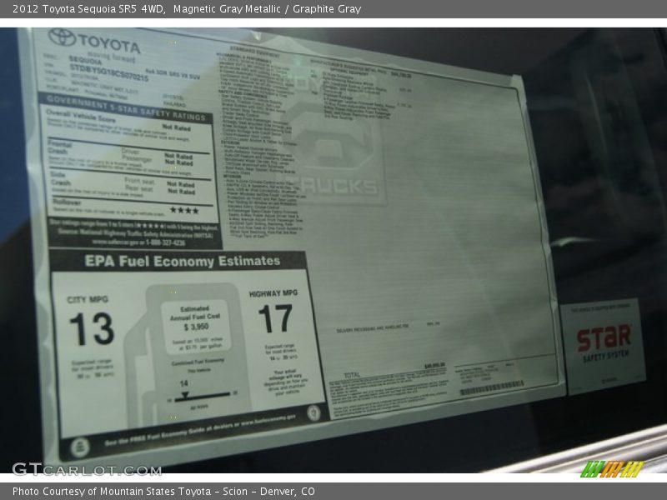Click the "EPA Fuel Economy Estimates" heading

tap(183, 261)
